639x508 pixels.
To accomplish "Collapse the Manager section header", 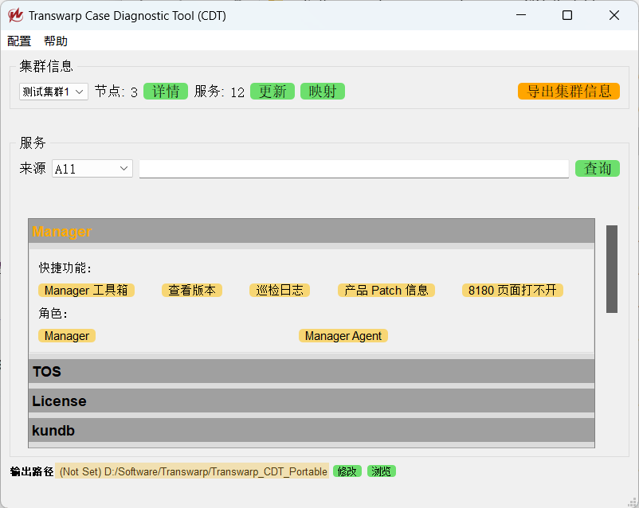I will click(x=311, y=230).
